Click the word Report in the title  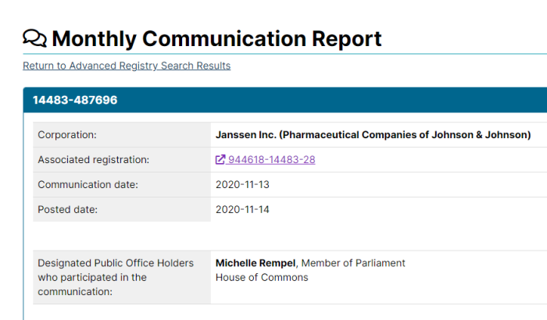(x=347, y=38)
